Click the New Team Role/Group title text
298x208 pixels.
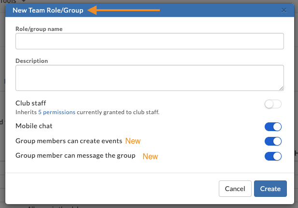point(48,10)
